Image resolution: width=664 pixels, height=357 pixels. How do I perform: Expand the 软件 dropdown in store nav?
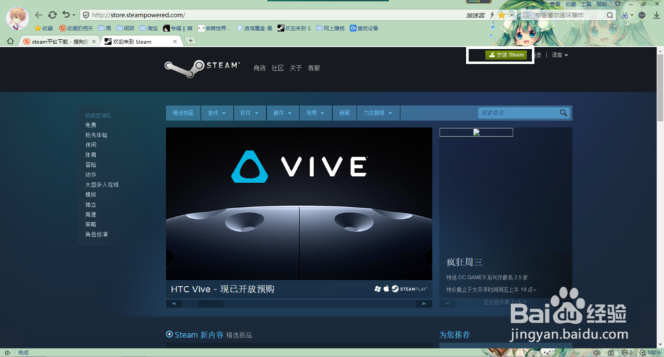coord(250,113)
